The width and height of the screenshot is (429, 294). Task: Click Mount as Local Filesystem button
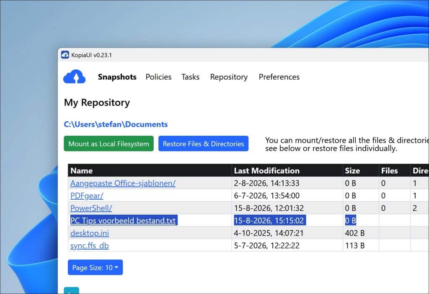(109, 144)
